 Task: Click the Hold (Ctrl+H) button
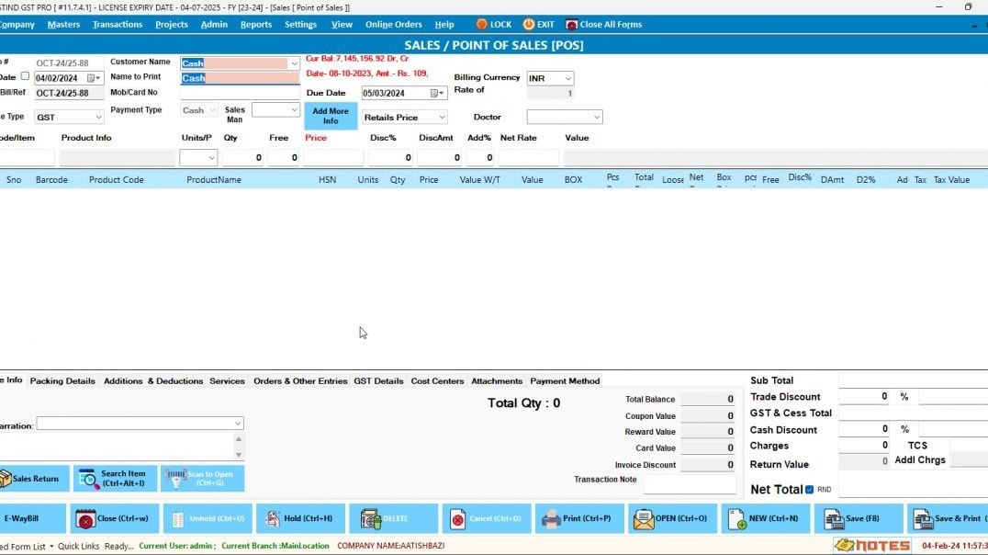pyautogui.click(x=301, y=519)
